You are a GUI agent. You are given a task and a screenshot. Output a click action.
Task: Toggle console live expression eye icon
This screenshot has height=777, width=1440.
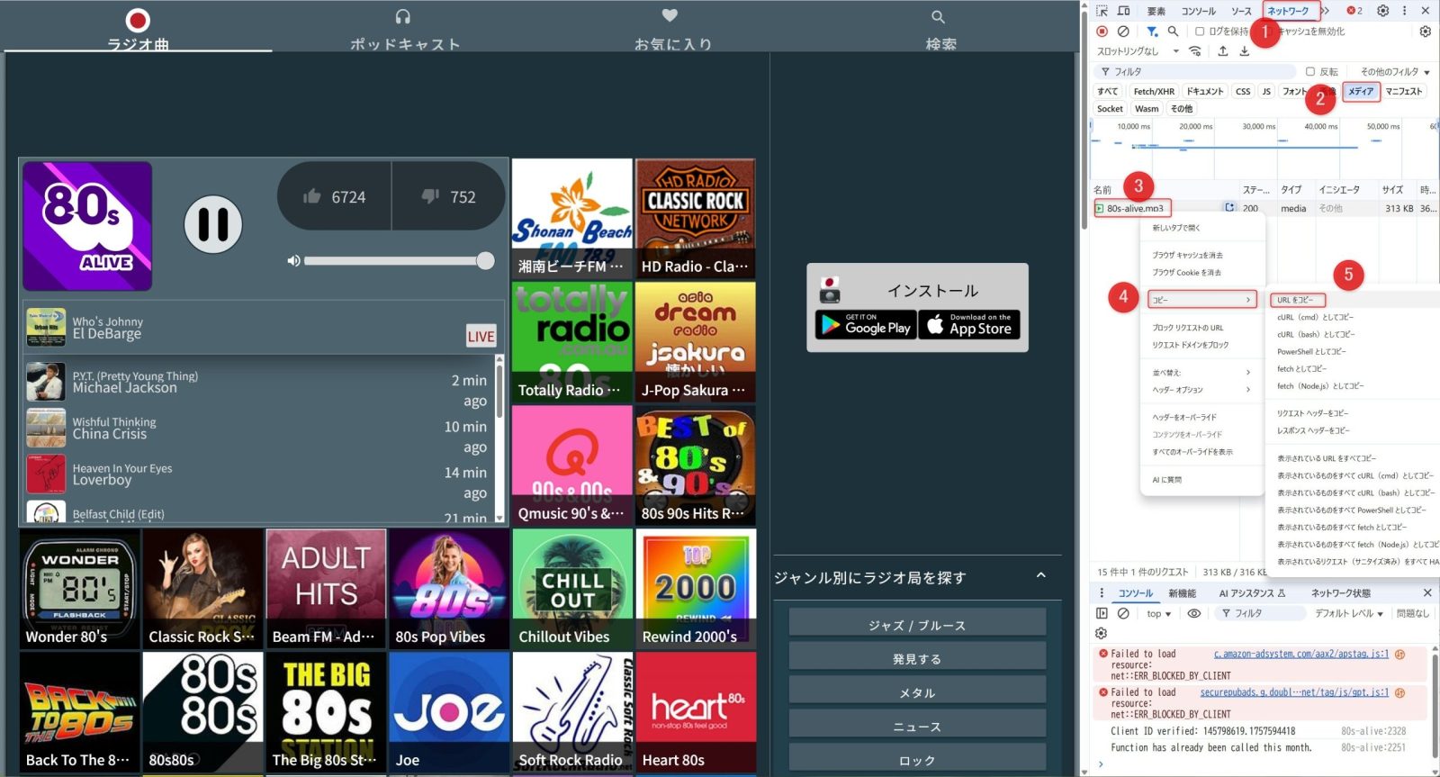point(1193,613)
